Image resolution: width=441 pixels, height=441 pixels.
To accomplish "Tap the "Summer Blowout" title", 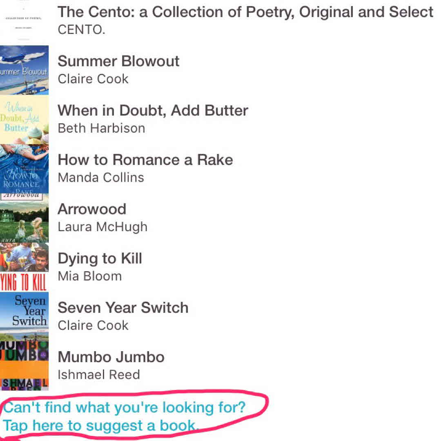I will [118, 61].
